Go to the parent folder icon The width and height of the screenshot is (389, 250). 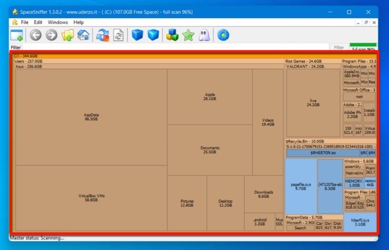67,35
